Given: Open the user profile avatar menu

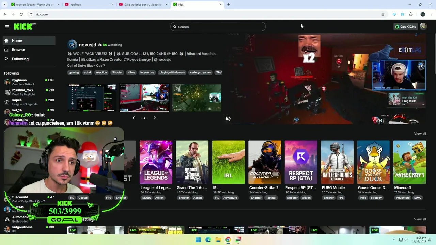Looking at the screenshot, I should click(x=423, y=27).
